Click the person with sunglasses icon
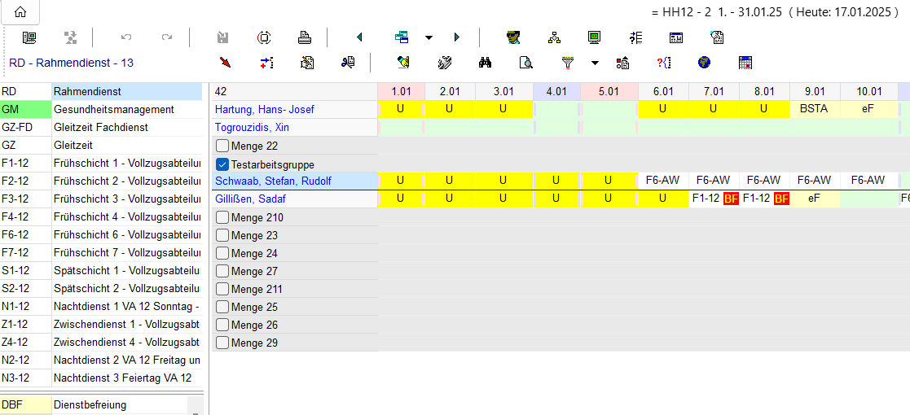910x415 pixels. pyautogui.click(x=513, y=37)
